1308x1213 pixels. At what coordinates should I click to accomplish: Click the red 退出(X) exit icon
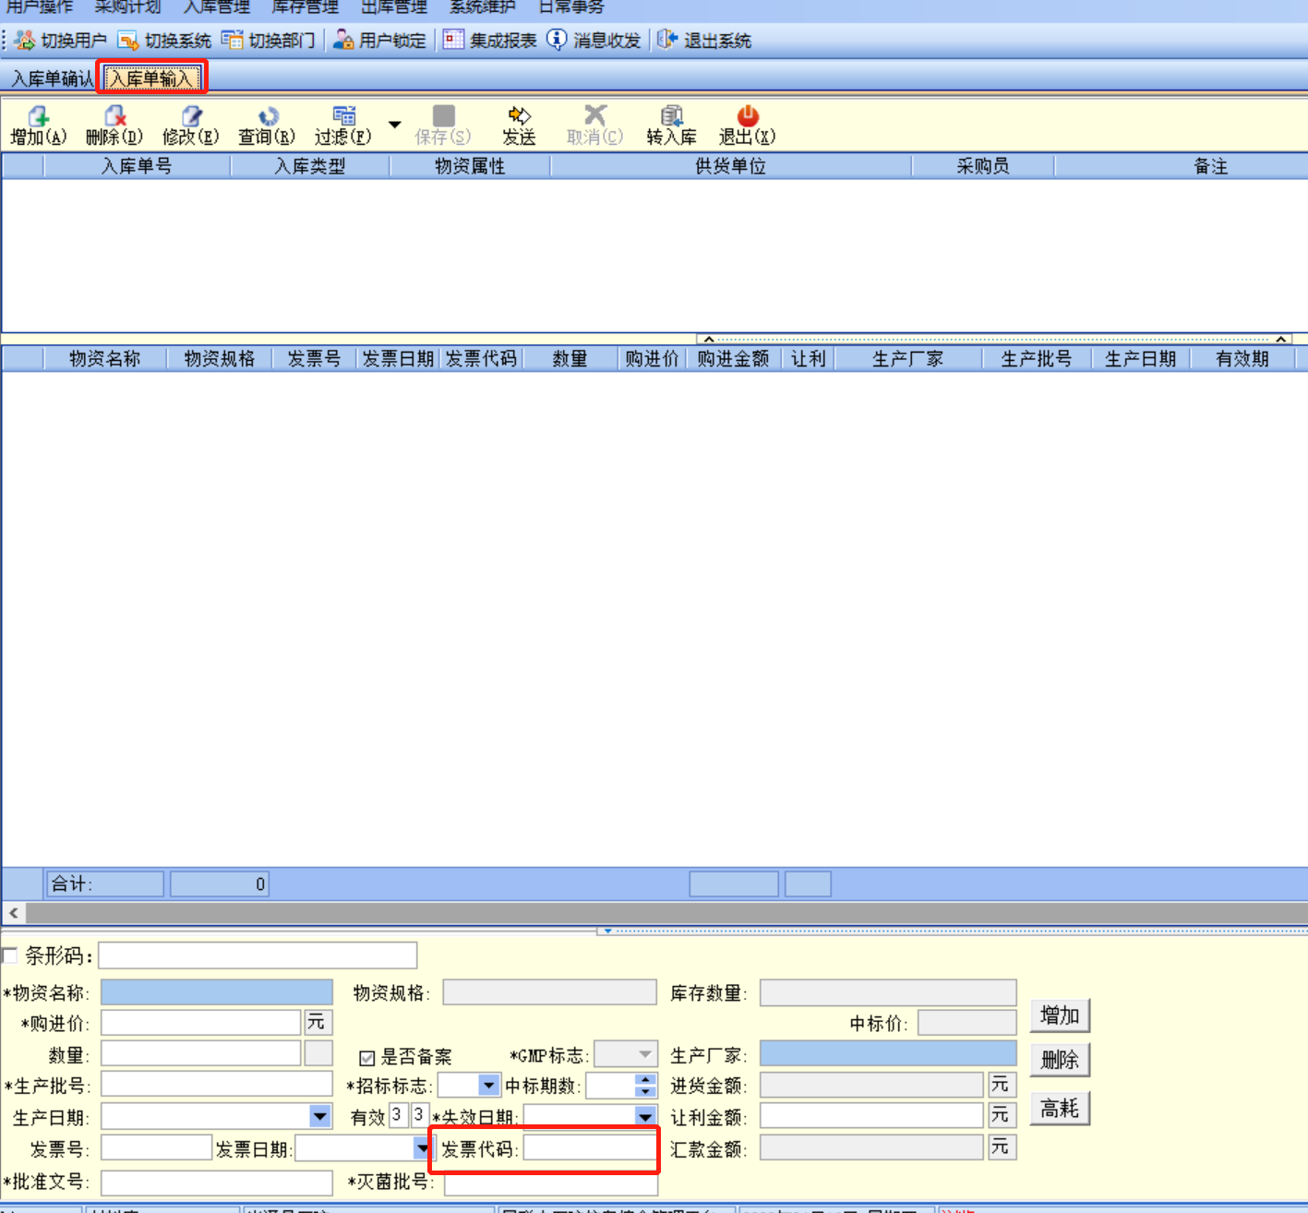point(747,116)
